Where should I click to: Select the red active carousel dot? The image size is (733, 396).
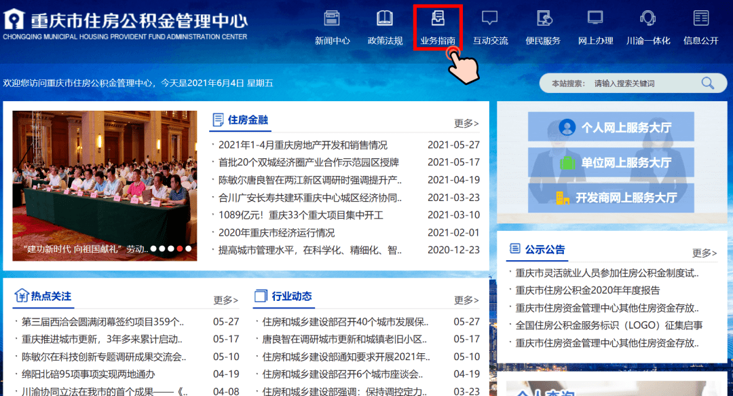[x=180, y=249]
